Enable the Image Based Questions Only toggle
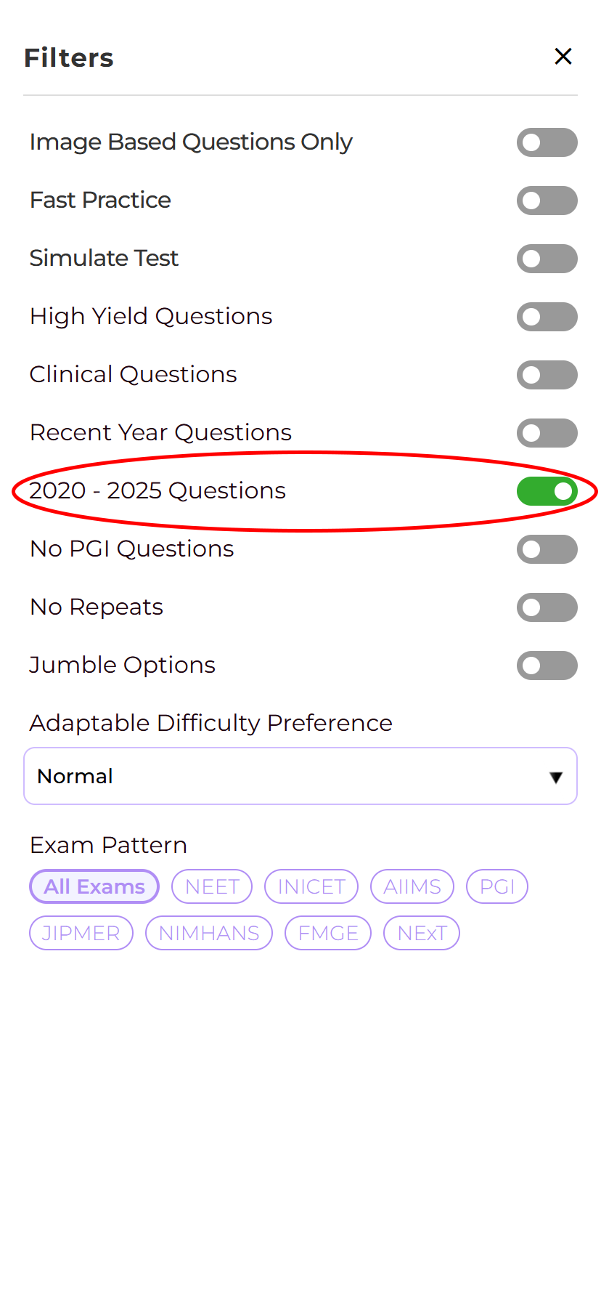 [547, 142]
